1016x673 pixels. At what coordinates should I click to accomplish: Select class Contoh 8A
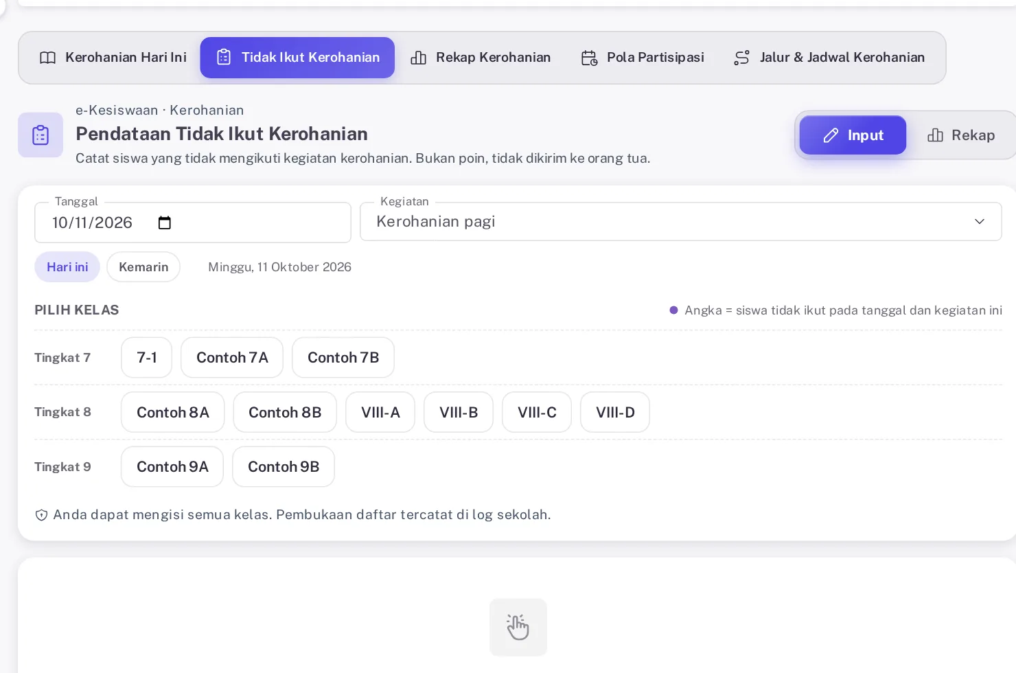pyautogui.click(x=173, y=413)
